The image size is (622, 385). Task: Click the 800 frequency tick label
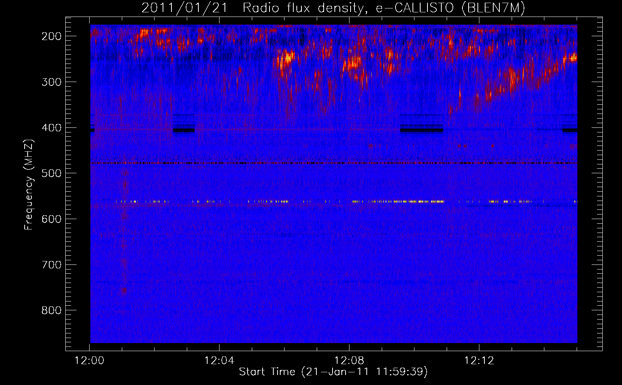(x=52, y=310)
